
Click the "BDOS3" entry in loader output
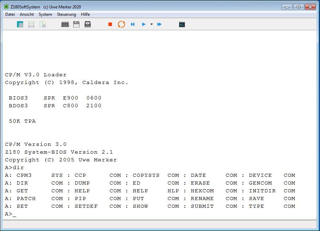[x=18, y=106]
